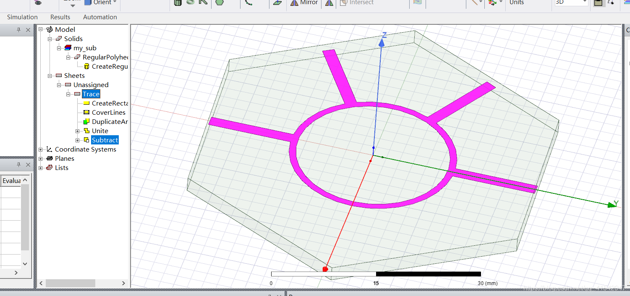Viewport: 630px width, 296px height.
Task: Click the Unite operation icon
Action: [x=86, y=131]
